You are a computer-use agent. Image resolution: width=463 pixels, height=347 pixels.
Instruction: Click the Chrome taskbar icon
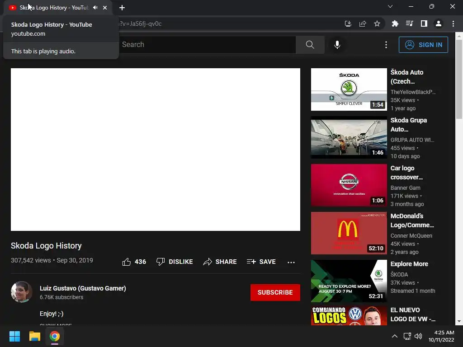point(55,336)
